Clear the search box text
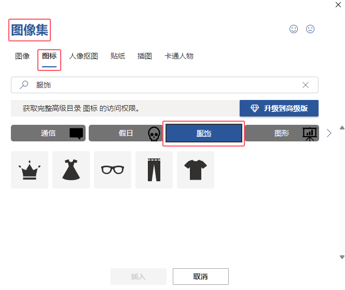The width and height of the screenshot is (345, 290). coord(306,85)
